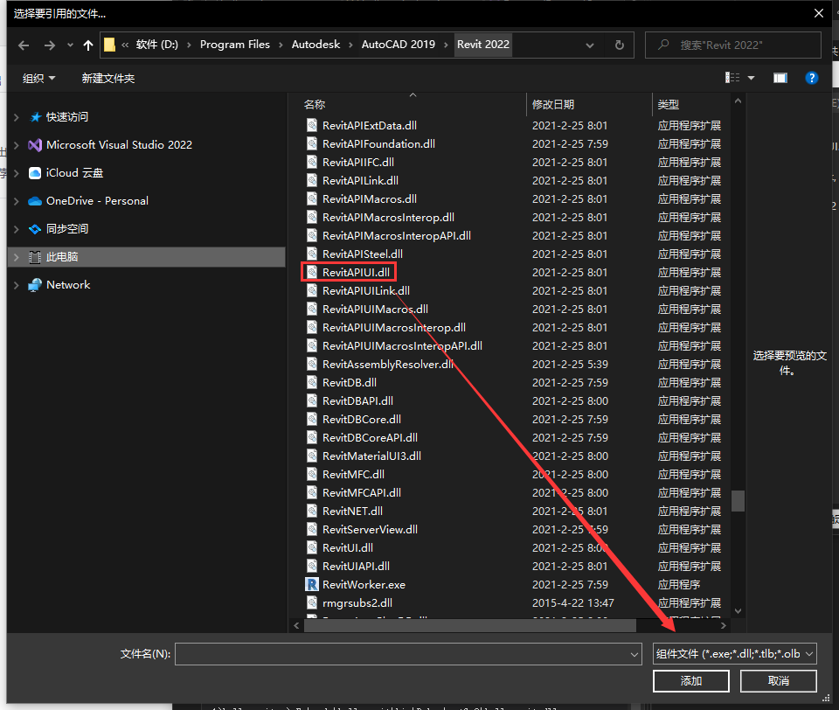
Task: Select RevitAPIUILink.dll file
Action: point(366,291)
